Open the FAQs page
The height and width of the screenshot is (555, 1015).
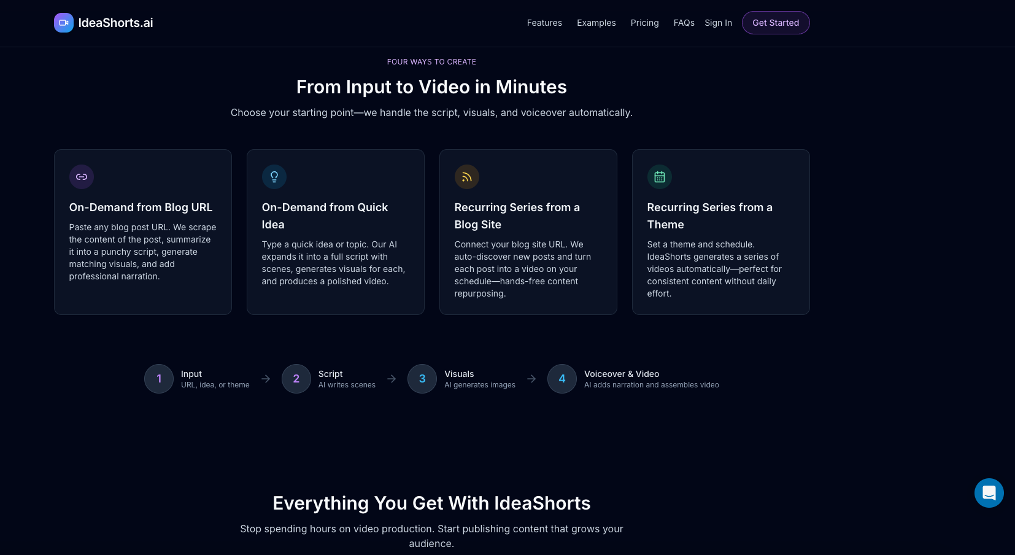684,23
